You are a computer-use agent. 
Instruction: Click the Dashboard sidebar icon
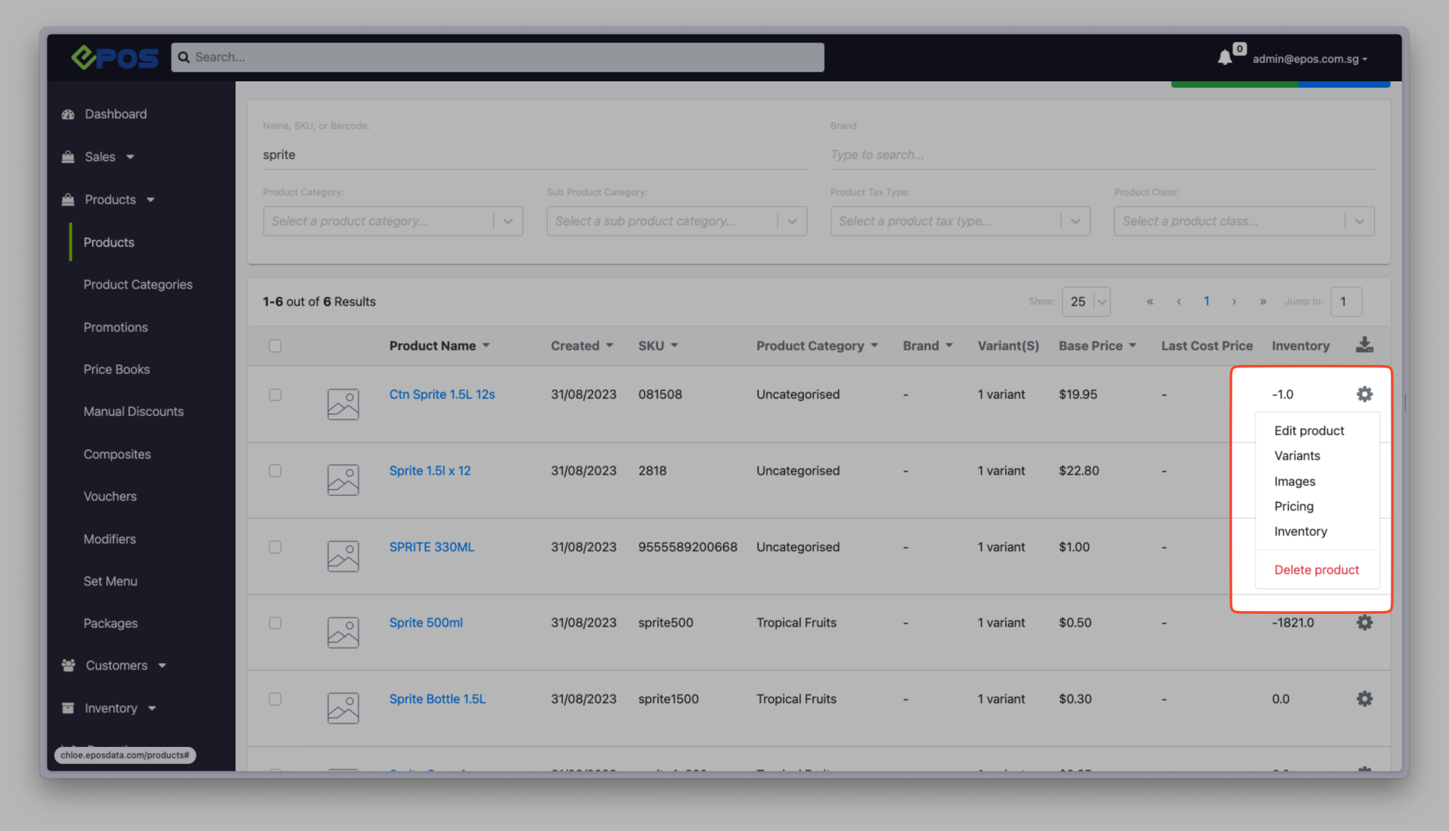(x=67, y=114)
